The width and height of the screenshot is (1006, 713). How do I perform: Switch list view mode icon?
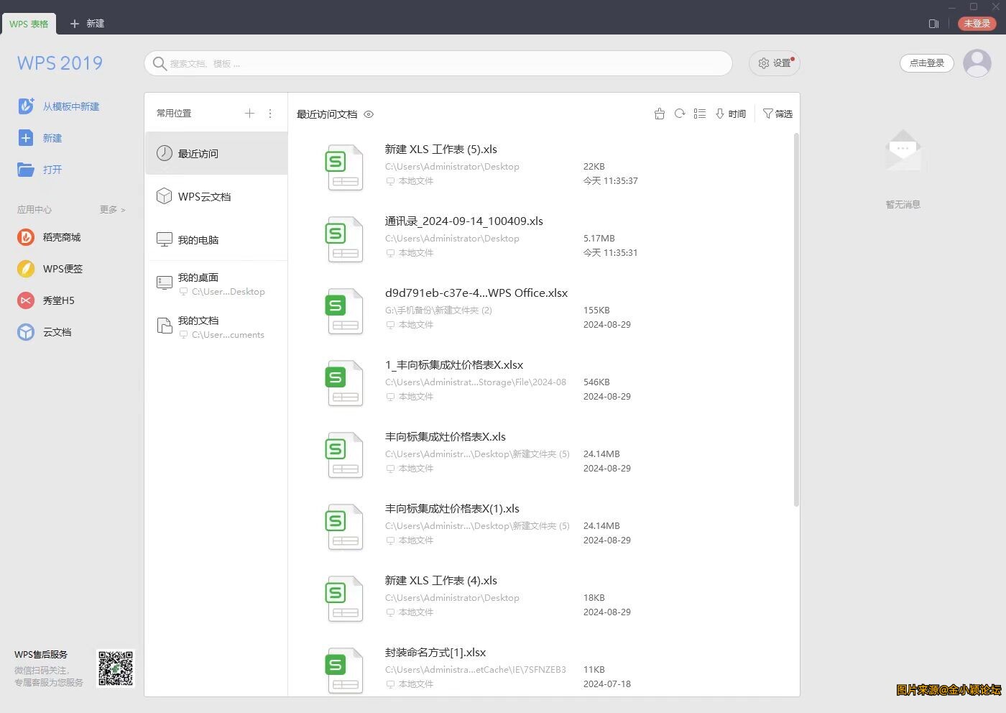point(700,114)
